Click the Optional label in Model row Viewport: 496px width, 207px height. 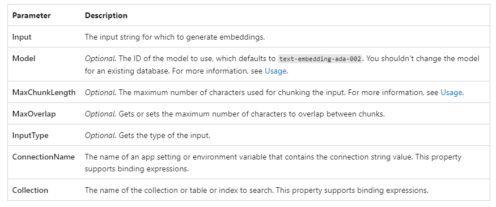pos(100,59)
